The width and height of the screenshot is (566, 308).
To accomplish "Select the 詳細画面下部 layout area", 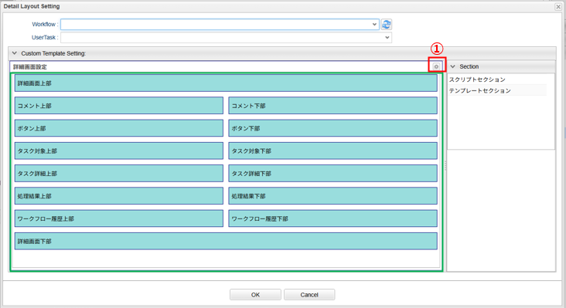I will point(226,241).
